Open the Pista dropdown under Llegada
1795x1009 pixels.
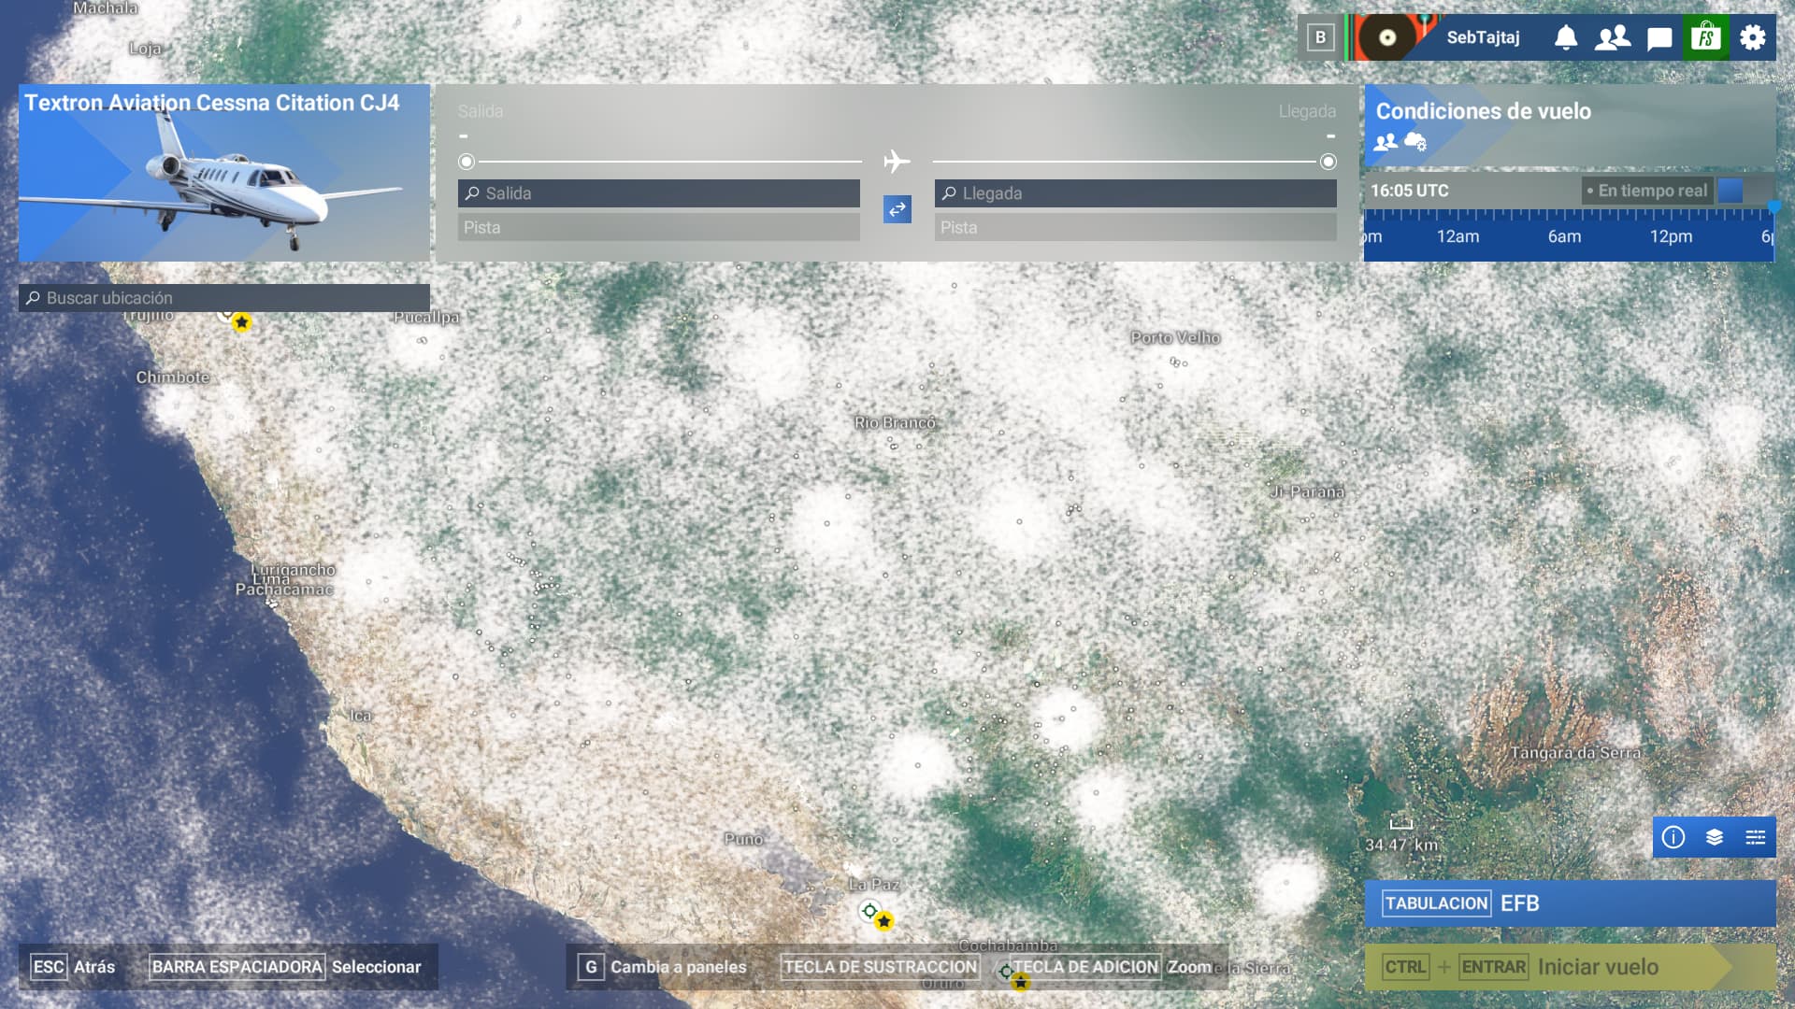click(1136, 227)
